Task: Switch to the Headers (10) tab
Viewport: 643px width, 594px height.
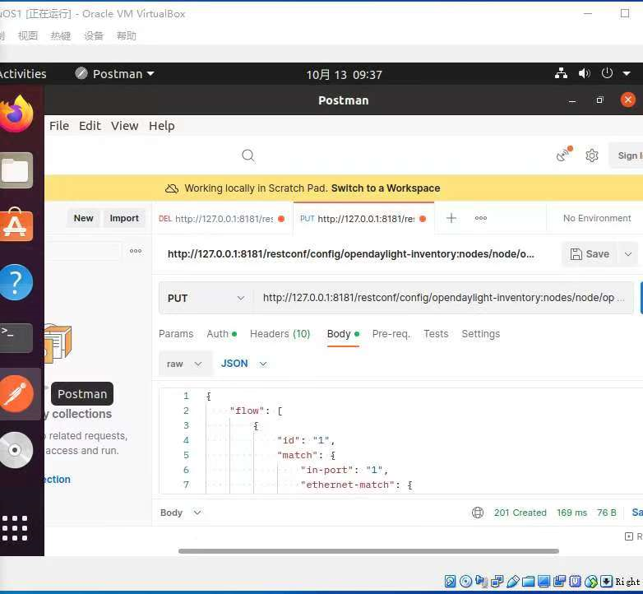Action: coord(280,334)
